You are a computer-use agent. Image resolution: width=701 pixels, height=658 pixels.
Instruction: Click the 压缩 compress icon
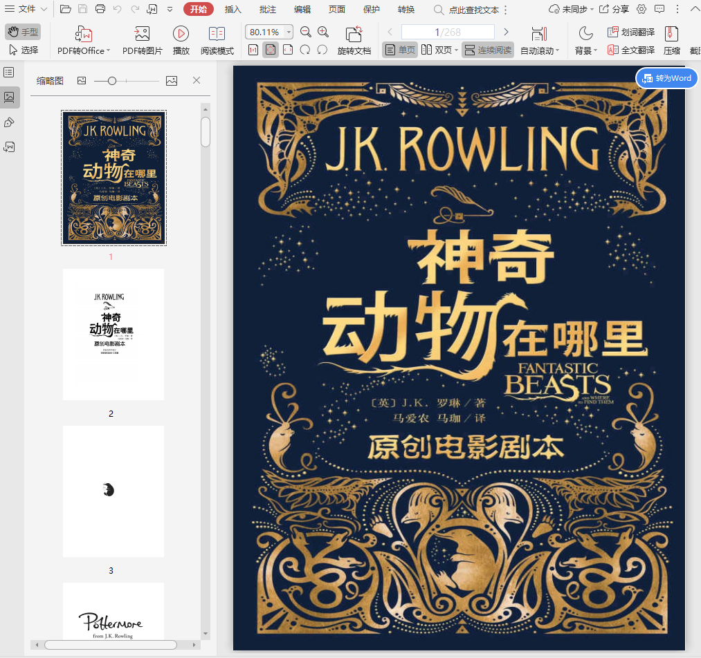(671, 41)
